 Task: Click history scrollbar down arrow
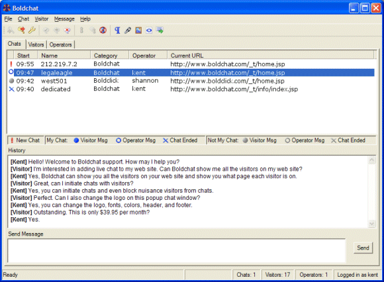(371, 223)
